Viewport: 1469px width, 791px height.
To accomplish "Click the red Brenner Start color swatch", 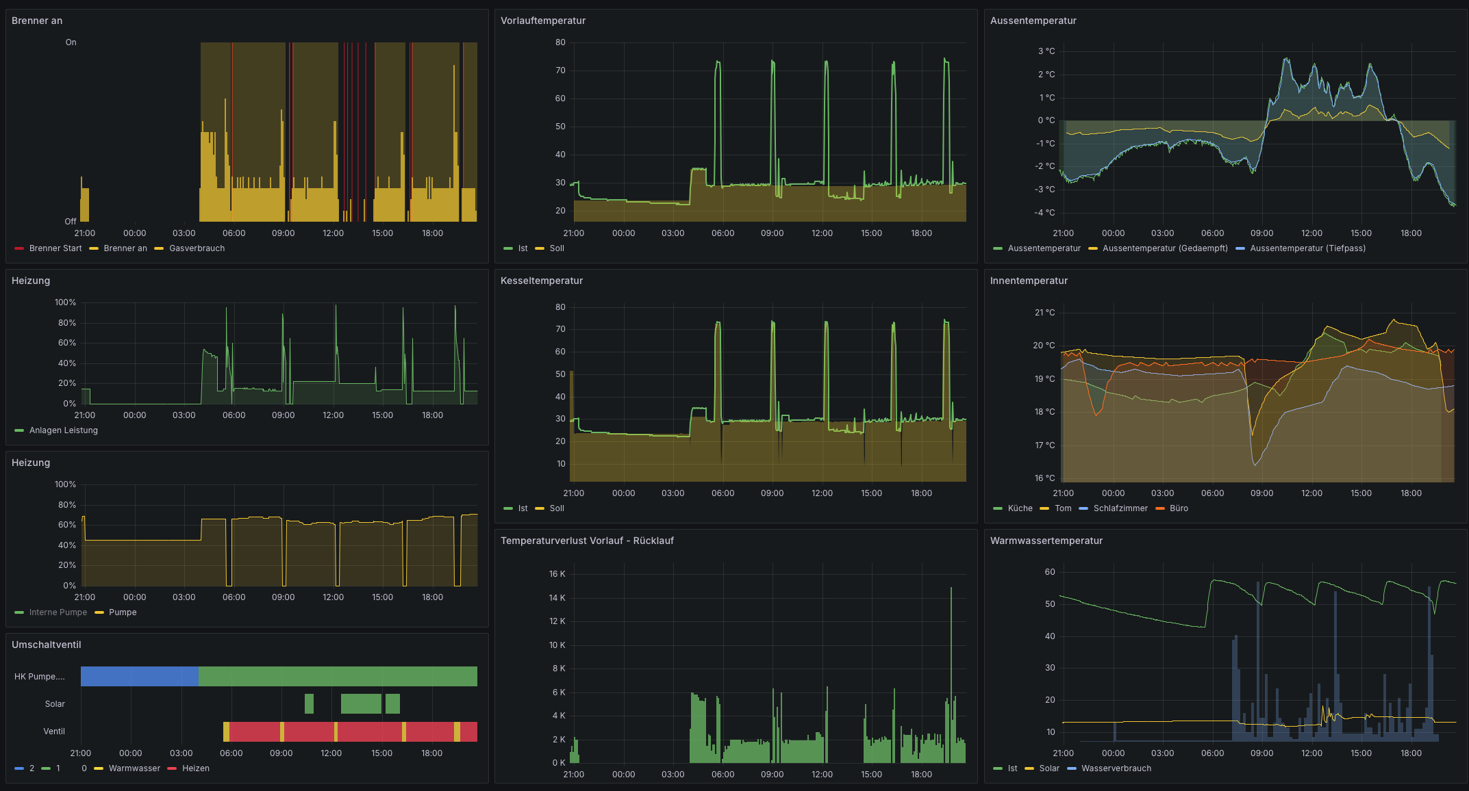I will pos(19,248).
